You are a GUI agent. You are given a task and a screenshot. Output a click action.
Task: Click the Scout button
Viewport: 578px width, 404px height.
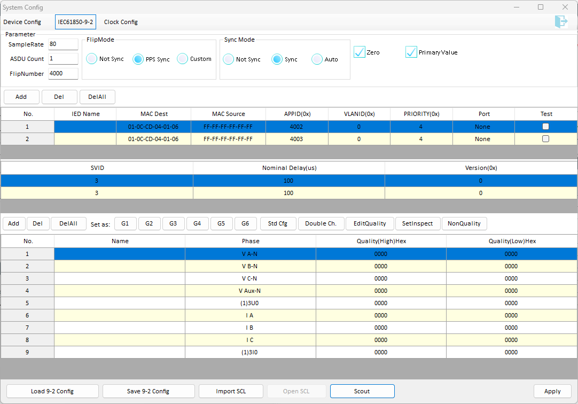tap(362, 391)
